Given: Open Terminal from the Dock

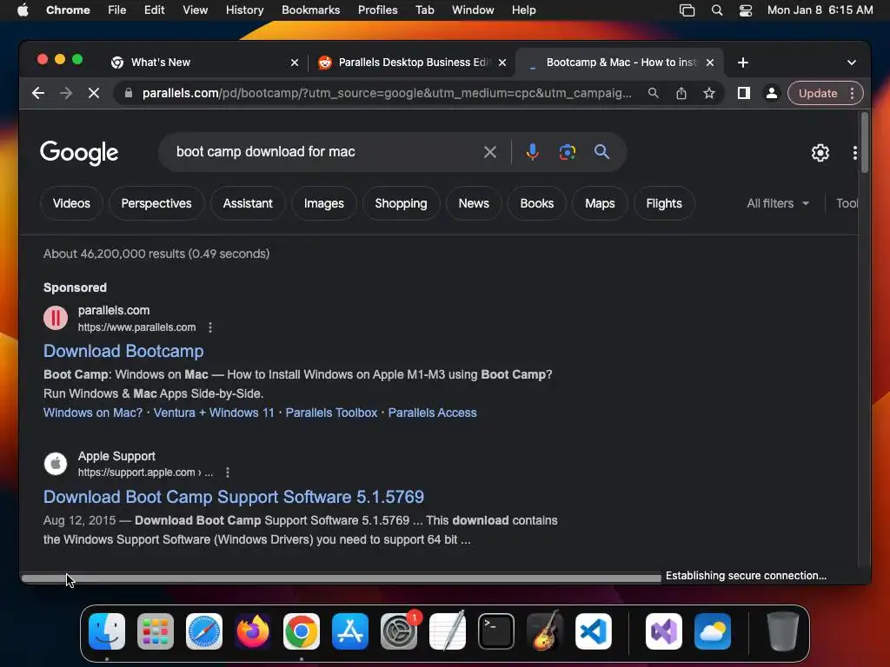Looking at the screenshot, I should coord(496,631).
